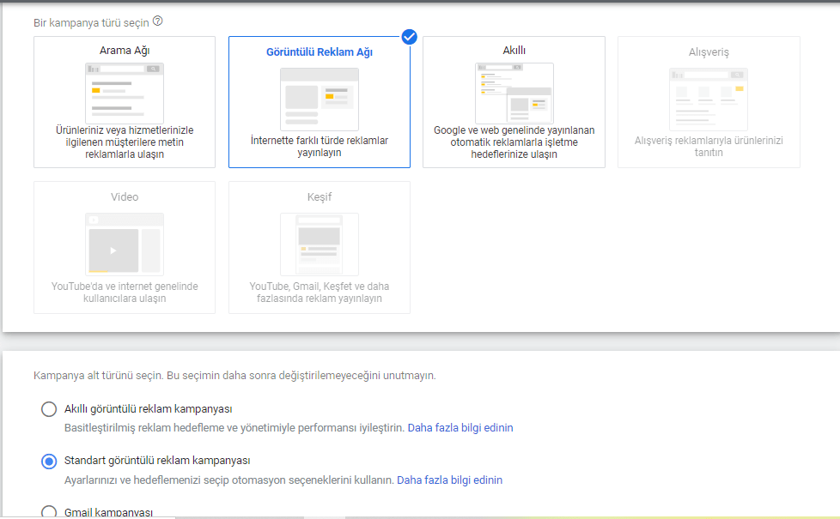Click the Standart görüntülü reklam kampanyası label

point(157,461)
